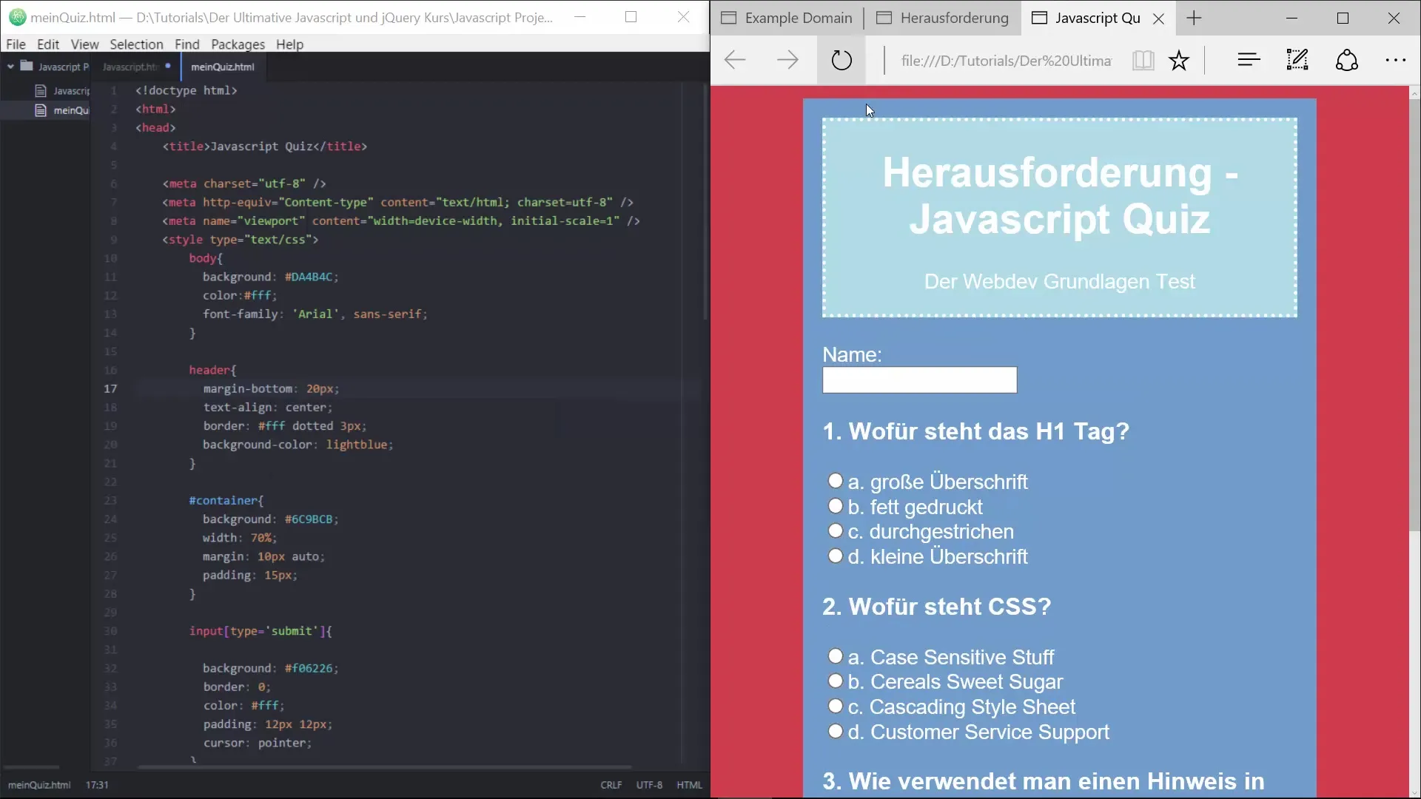Click the browser address bar URL

(x=1006, y=61)
